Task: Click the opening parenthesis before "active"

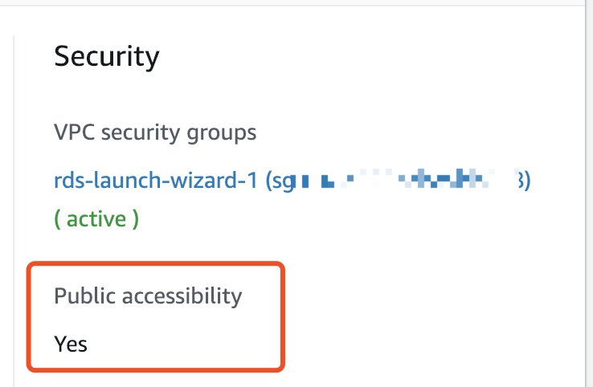Action: 58,218
